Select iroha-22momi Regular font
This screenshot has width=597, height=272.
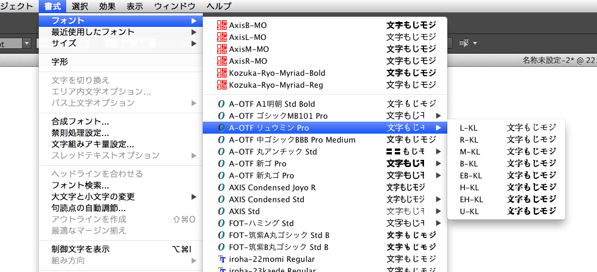325,259
